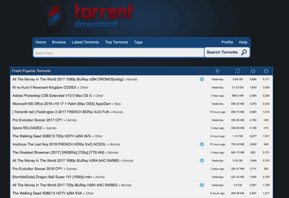
Task: Click the leechers download column icon
Action: [x=266, y=71]
